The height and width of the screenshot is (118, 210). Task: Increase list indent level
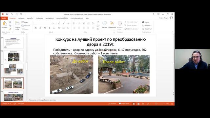pyautogui.click(x=88, y=23)
